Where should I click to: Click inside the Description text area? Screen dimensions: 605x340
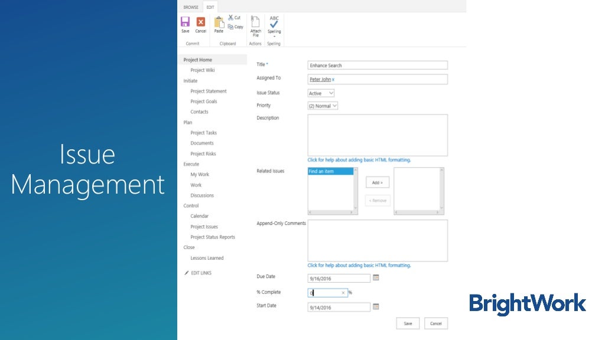378,135
